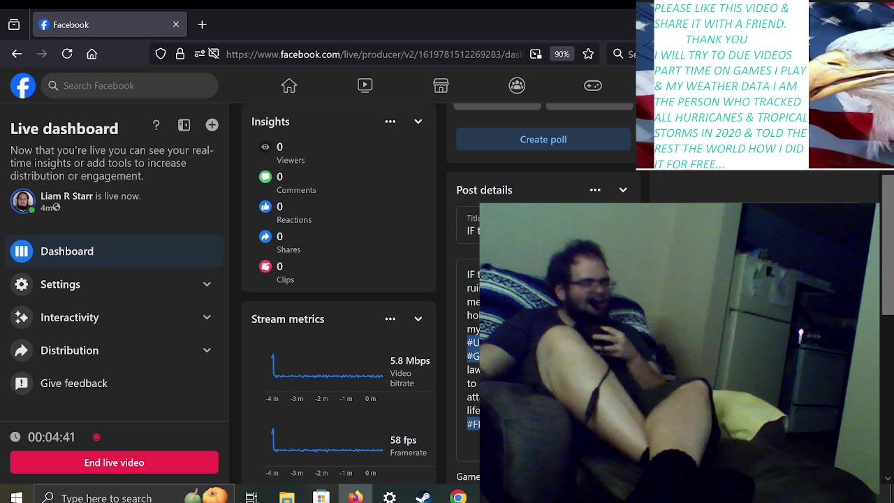
Task: Close the Facebook browser tab
Action: point(176,24)
